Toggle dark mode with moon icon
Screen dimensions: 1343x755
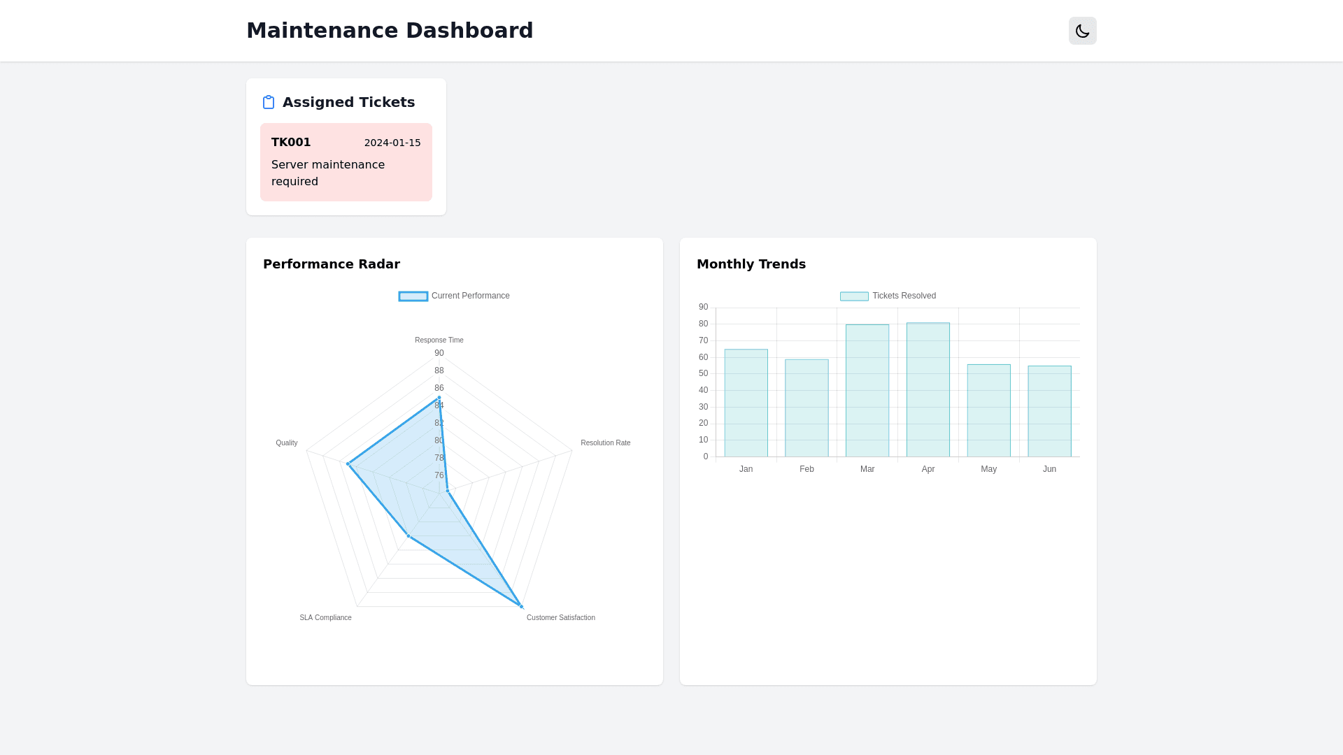[x=1082, y=31]
